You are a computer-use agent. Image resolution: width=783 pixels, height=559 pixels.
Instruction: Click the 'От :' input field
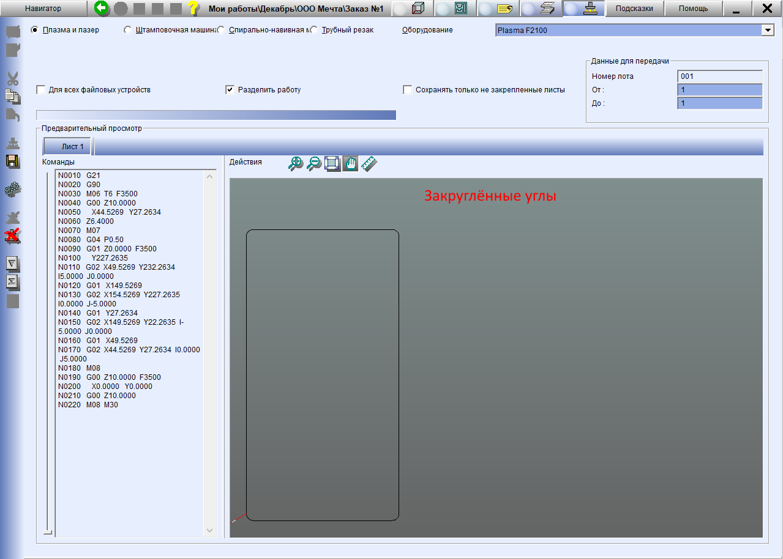[720, 90]
